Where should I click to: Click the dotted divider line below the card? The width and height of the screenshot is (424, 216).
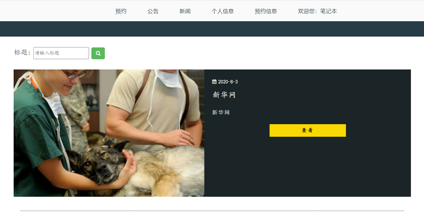tap(212, 211)
